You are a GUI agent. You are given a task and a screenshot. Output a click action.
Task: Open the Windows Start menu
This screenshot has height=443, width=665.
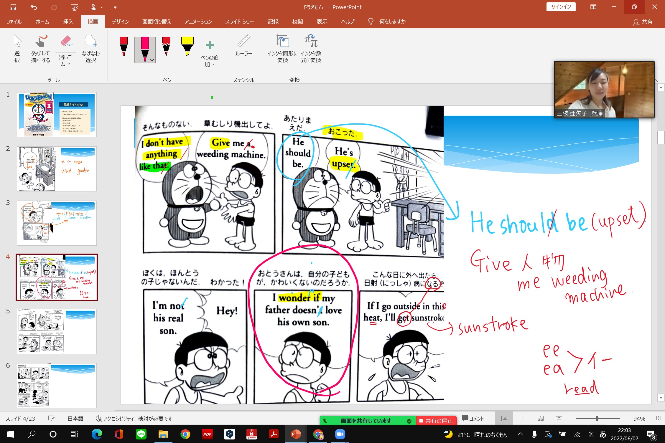[x=10, y=434]
